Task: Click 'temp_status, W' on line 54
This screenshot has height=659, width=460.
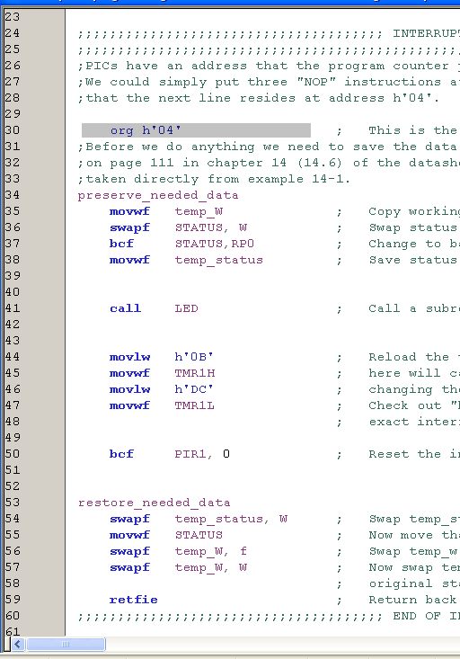Action: coord(231,519)
